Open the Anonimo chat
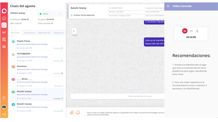 tap(37, 69)
